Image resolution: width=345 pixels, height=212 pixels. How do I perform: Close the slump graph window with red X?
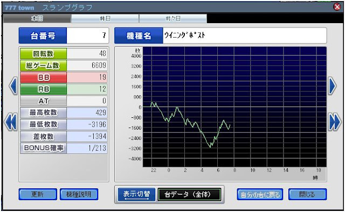coord(337,7)
